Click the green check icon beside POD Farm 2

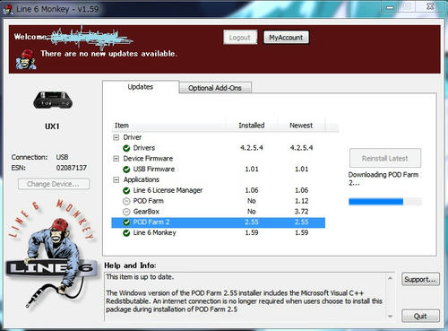point(126,222)
